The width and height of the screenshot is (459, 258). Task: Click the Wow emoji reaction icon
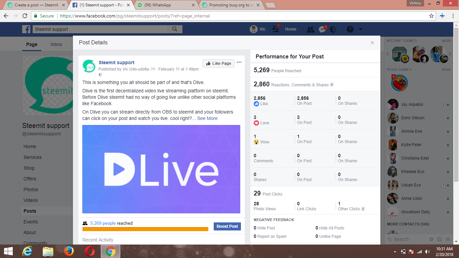click(256, 142)
